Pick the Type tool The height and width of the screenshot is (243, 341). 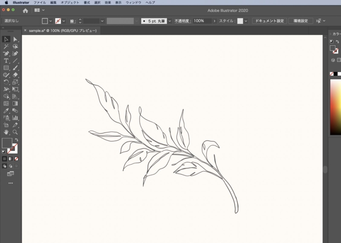click(x=6, y=61)
